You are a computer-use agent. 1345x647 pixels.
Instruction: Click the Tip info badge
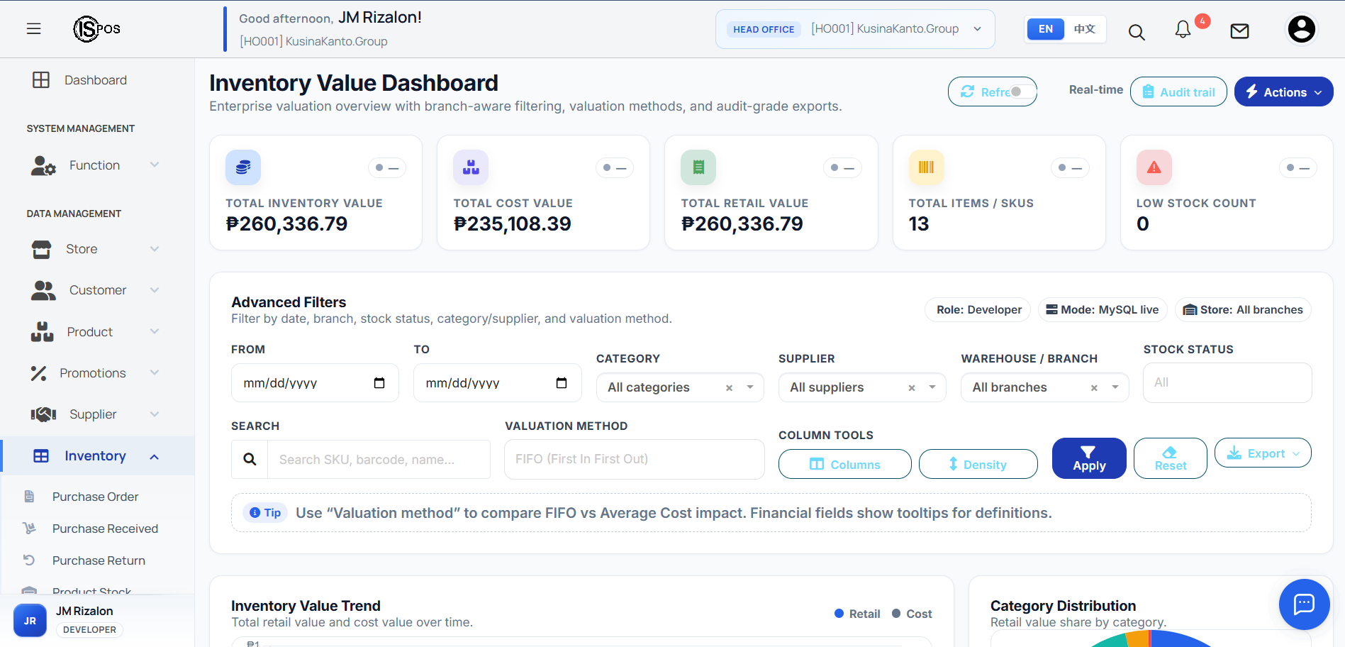pyautogui.click(x=265, y=513)
